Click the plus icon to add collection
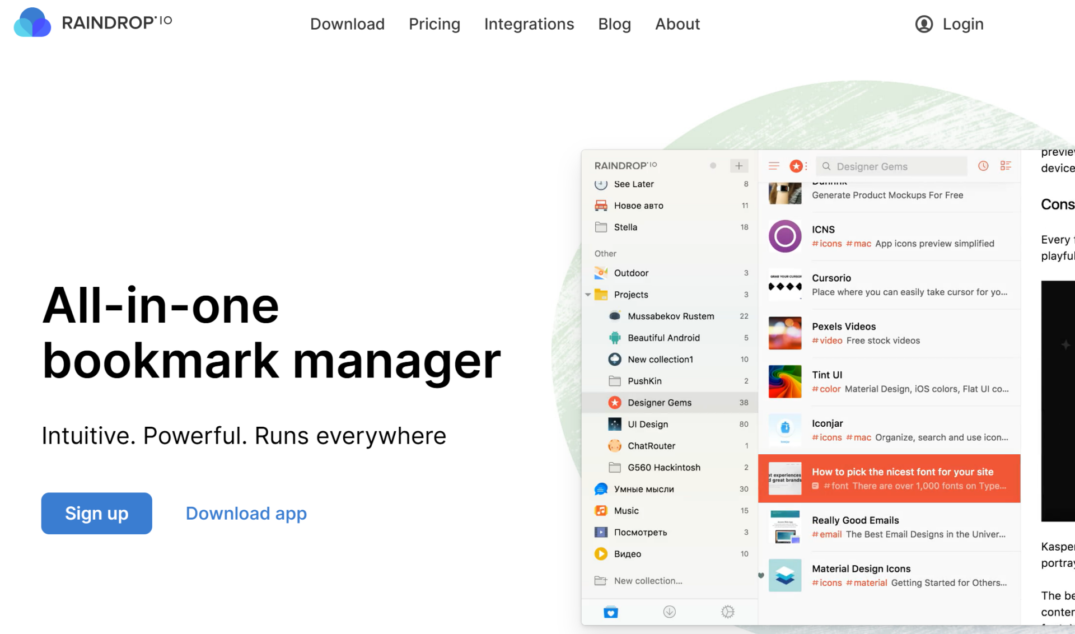The image size is (1075, 634). [739, 166]
